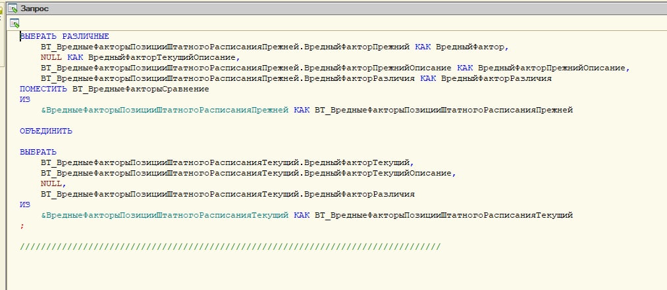Click the ВЫБРАТЬ keyword before РАЗЛИЧНЫЕ
The image size is (667, 290).
(x=38, y=37)
